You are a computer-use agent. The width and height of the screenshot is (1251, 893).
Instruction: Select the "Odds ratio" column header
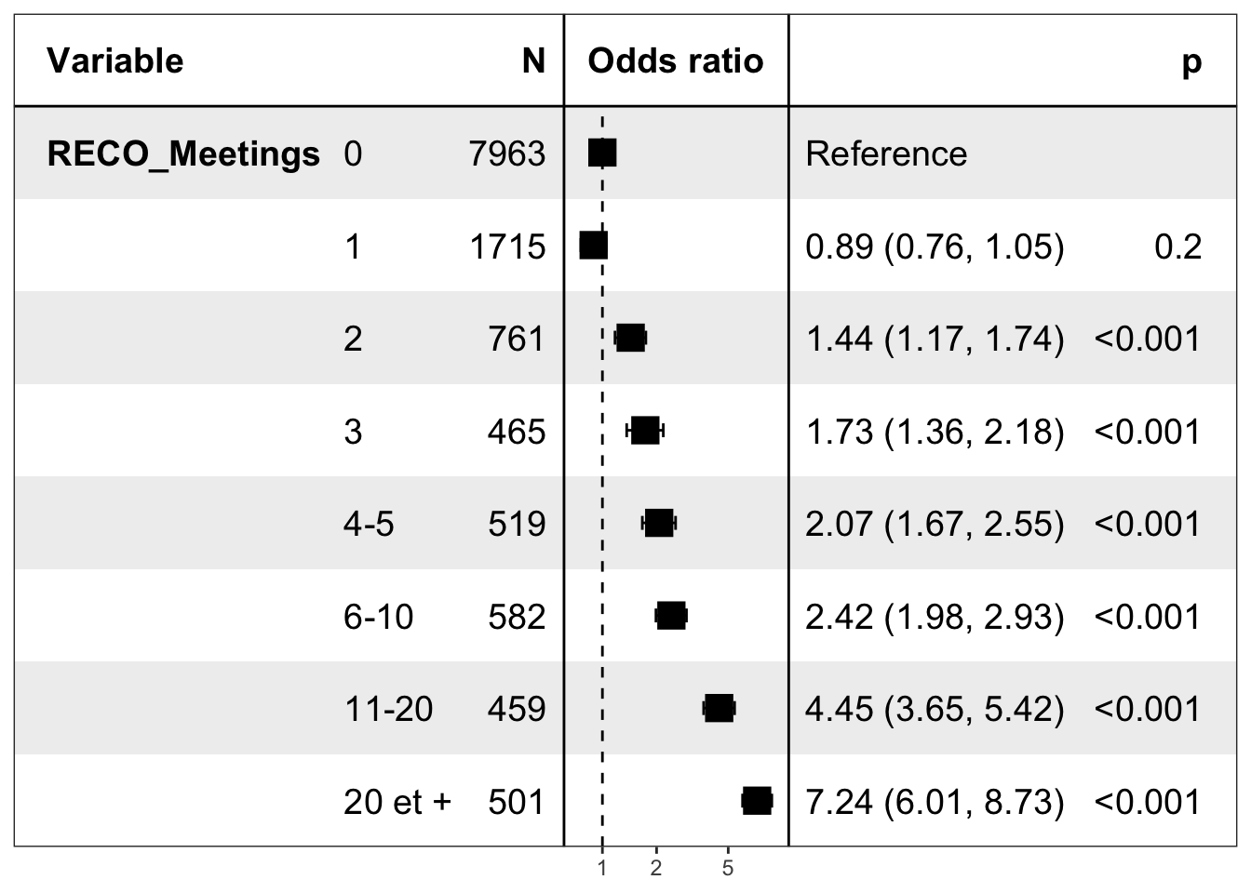pos(676,61)
